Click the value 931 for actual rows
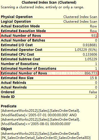This screenshot has height=140, width=99. tap(94, 36)
